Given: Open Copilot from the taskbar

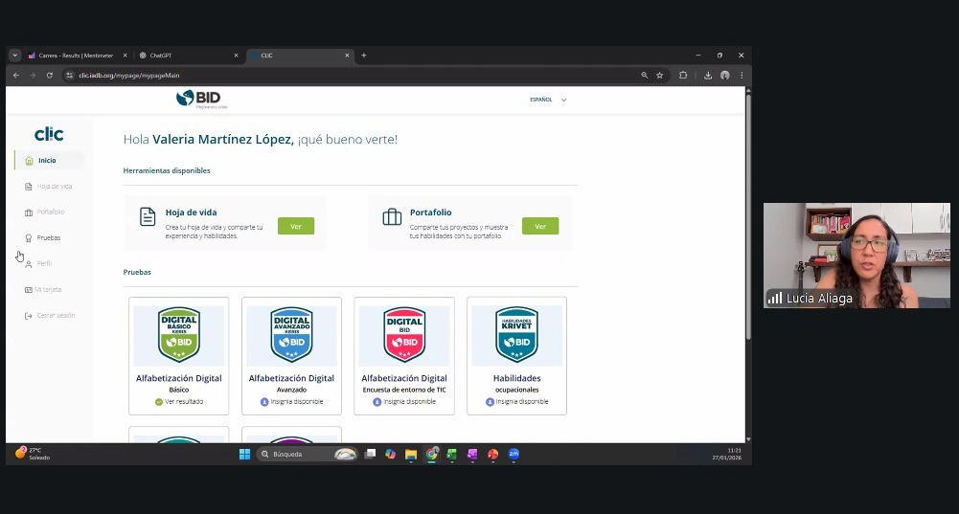Looking at the screenshot, I should [390, 454].
